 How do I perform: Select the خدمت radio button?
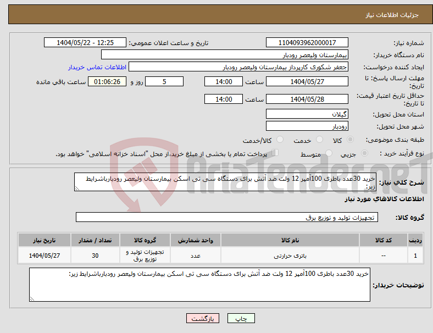tap(319, 140)
